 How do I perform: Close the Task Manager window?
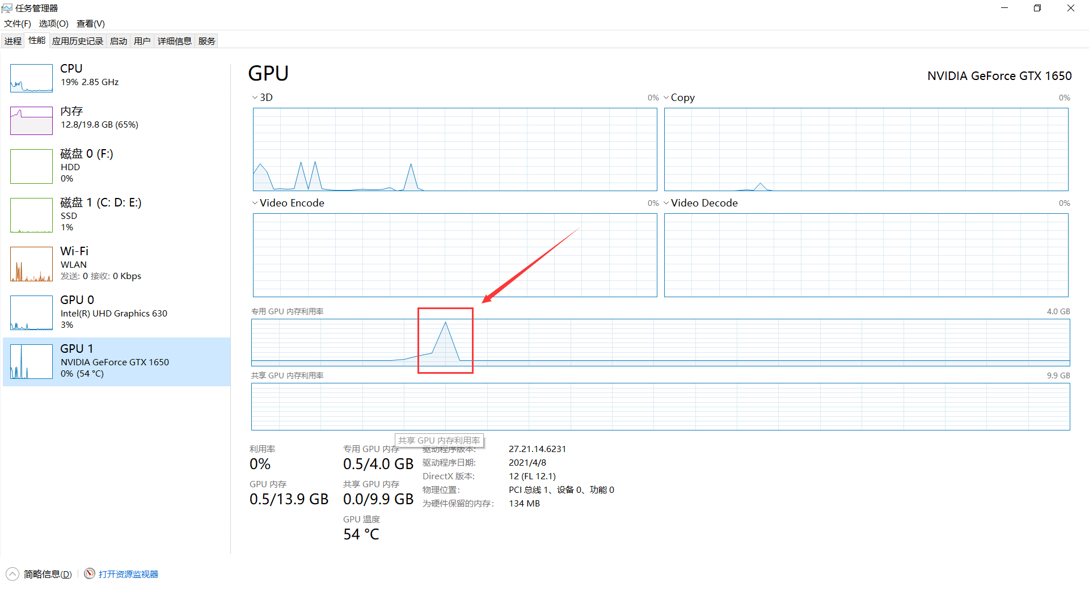[1071, 8]
